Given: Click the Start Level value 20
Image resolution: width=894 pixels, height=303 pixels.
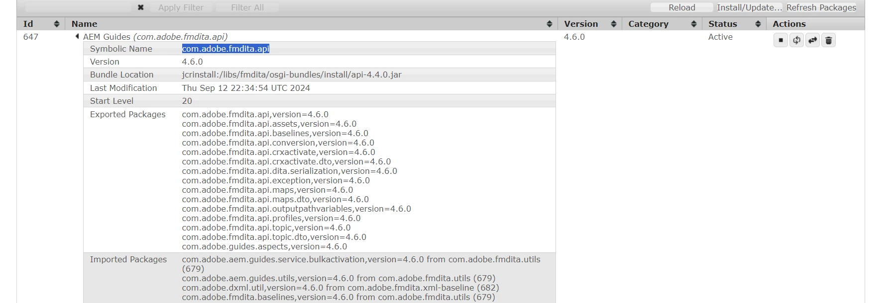Looking at the screenshot, I should click(x=187, y=101).
